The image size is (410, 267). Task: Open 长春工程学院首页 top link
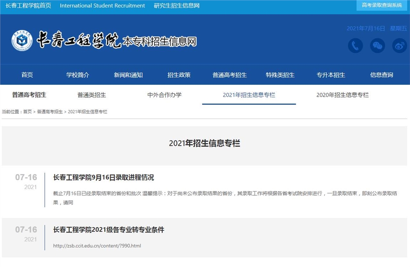click(28, 5)
